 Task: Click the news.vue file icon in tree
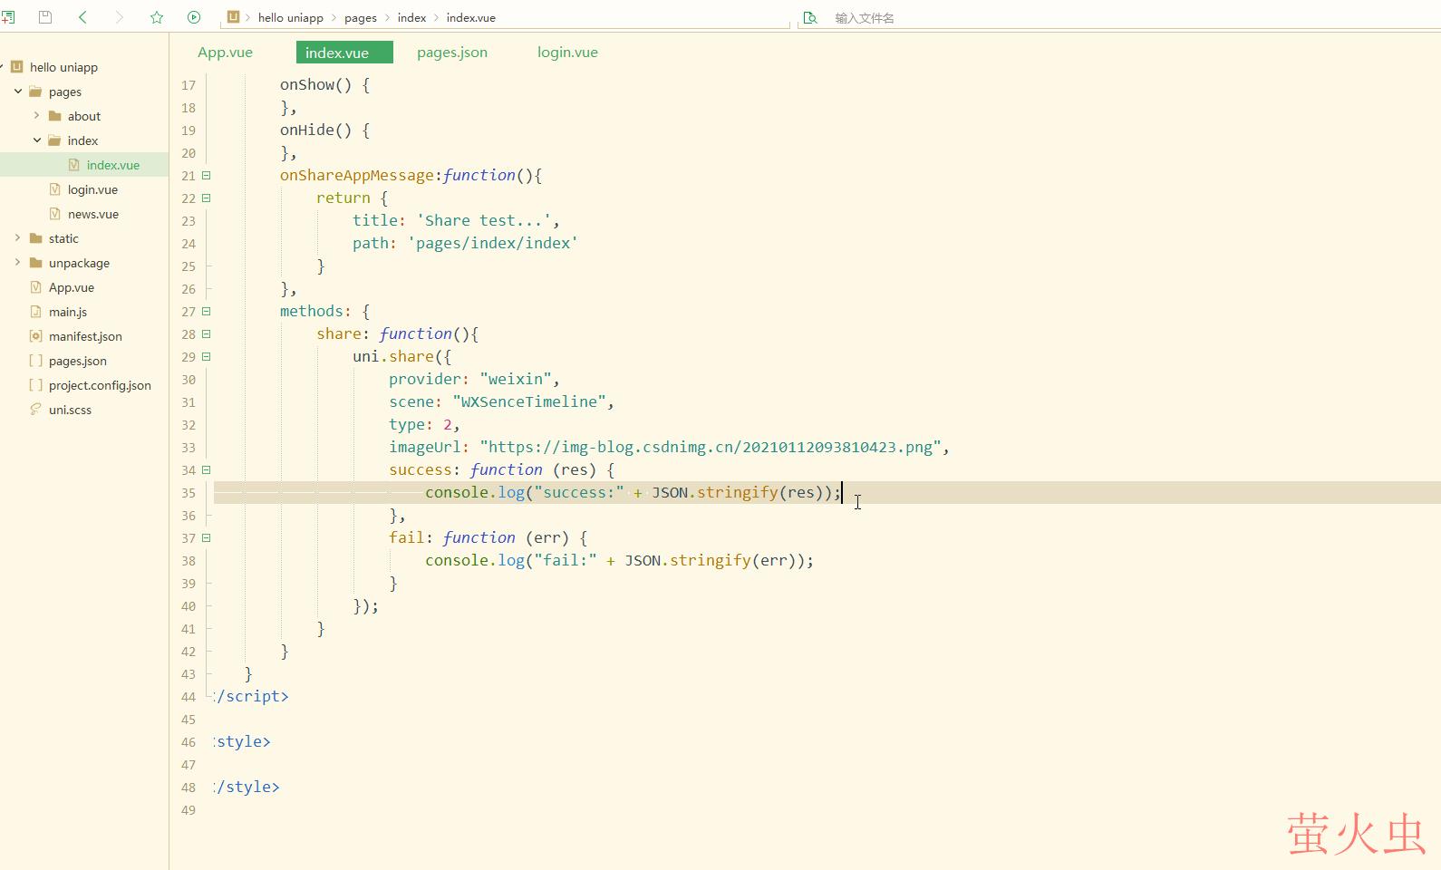tap(55, 214)
